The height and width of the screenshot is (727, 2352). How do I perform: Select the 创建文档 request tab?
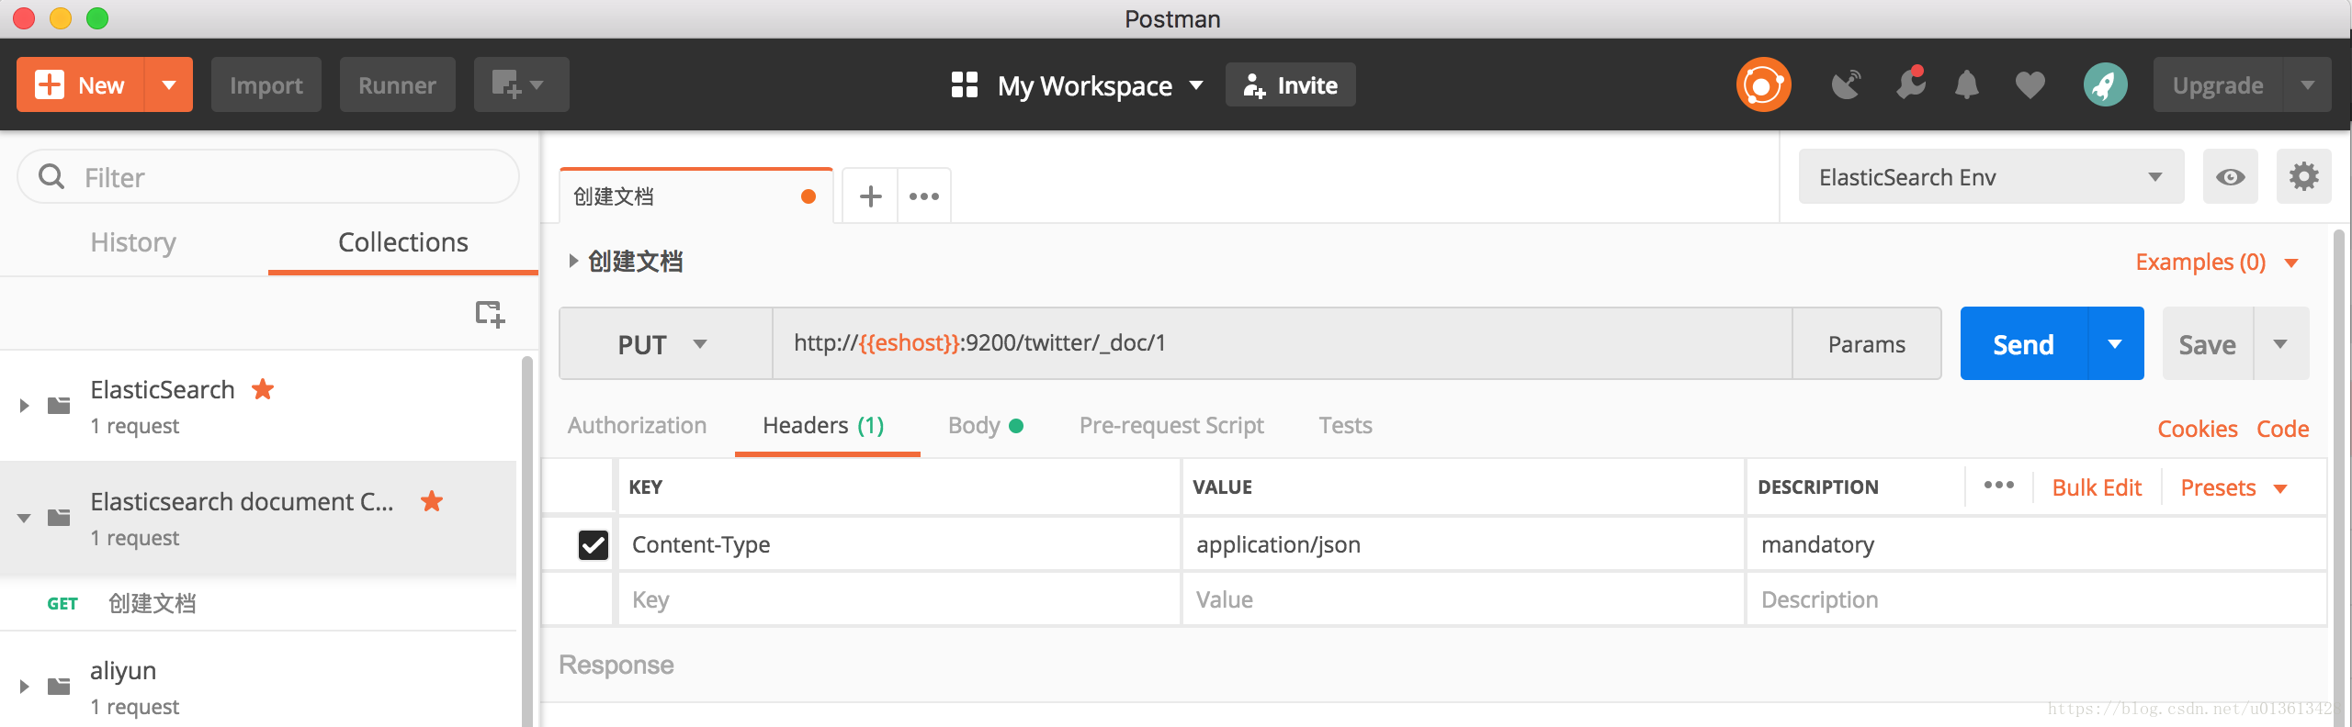[696, 196]
